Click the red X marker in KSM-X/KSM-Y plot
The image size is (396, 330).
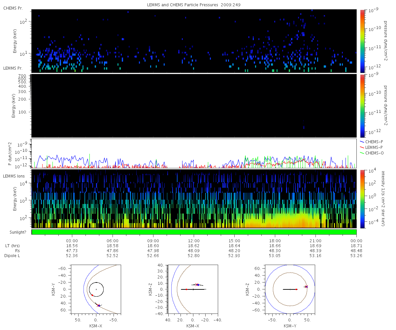98,305
